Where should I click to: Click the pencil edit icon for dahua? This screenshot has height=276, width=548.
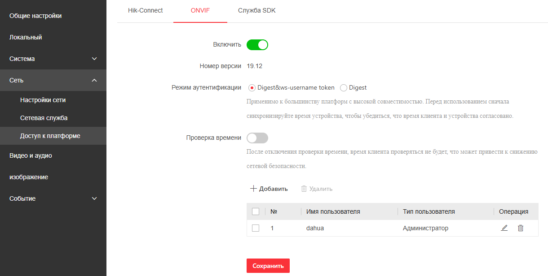click(504, 228)
